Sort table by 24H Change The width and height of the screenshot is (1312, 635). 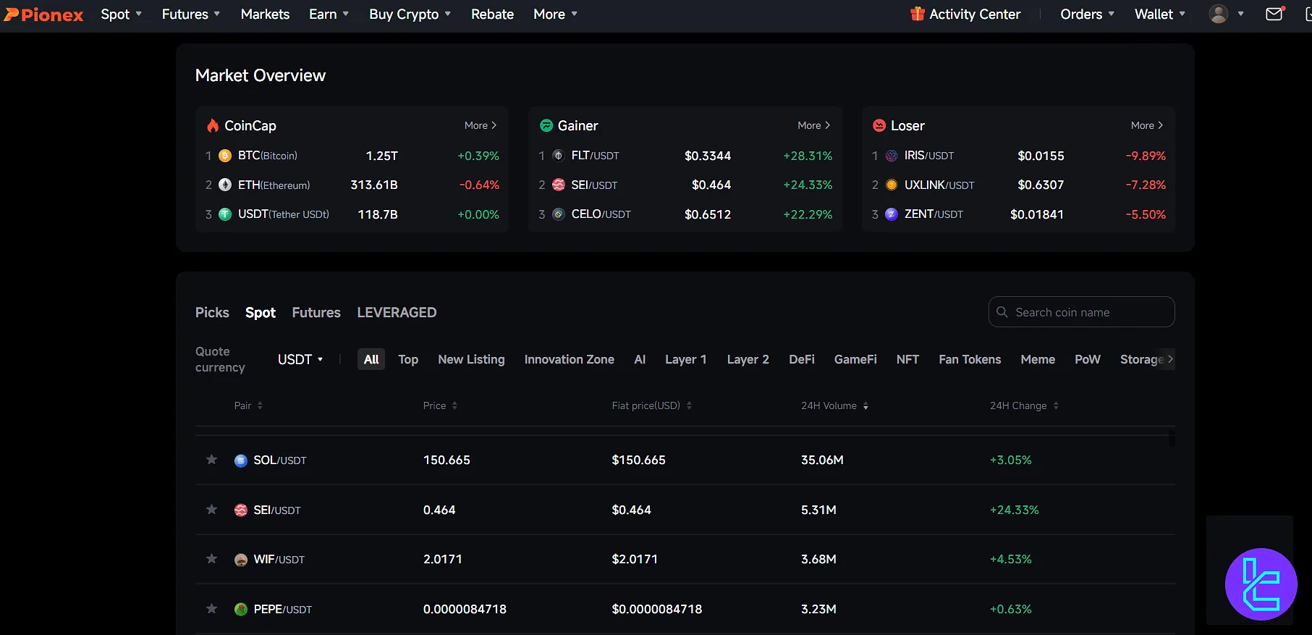1024,405
